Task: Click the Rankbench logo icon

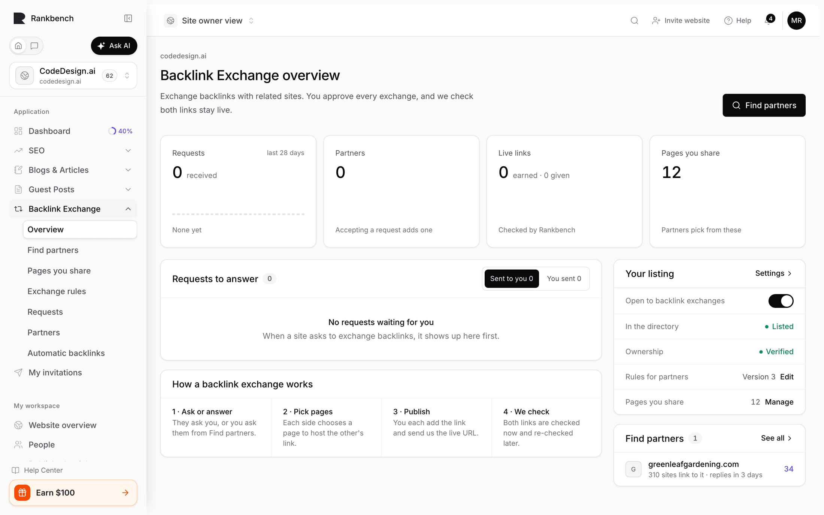Action: pyautogui.click(x=19, y=18)
